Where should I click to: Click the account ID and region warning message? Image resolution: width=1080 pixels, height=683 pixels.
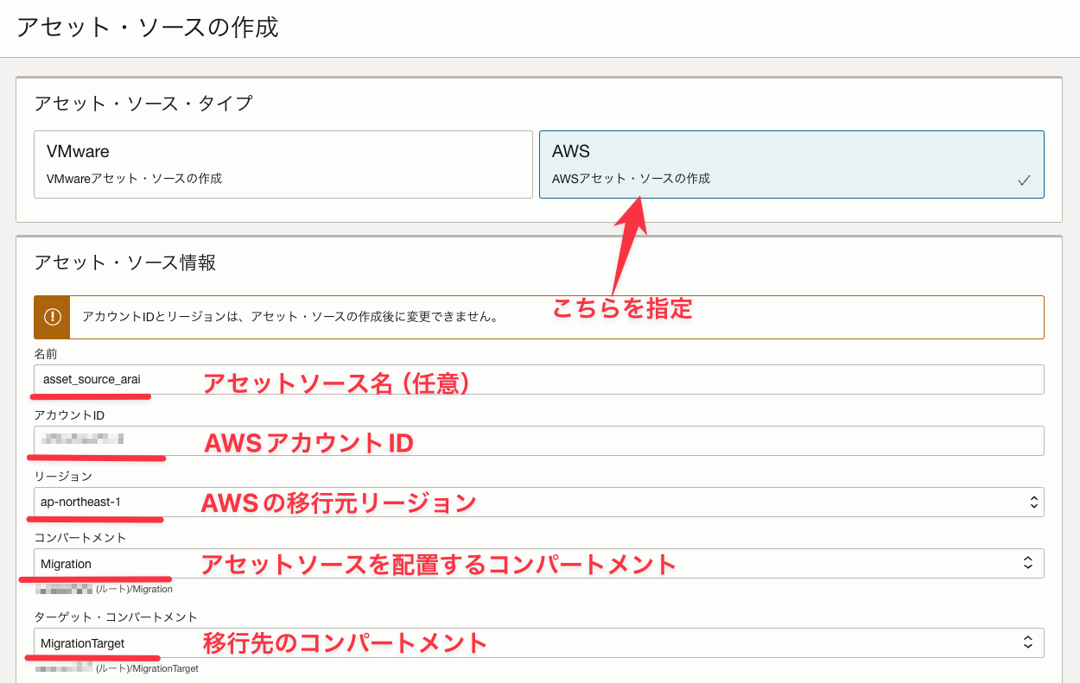(290, 317)
